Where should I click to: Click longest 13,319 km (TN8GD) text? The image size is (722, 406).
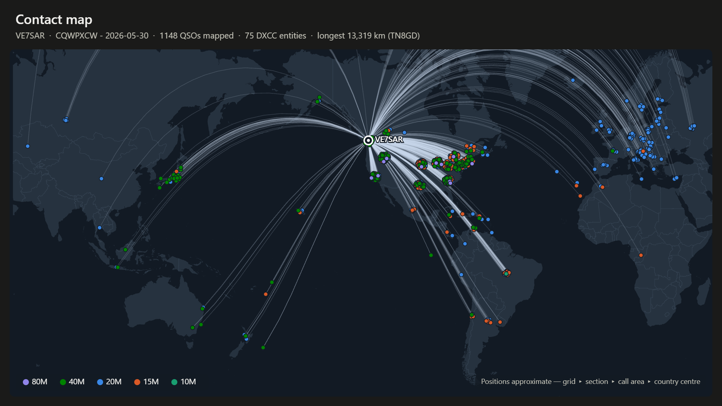(x=368, y=36)
